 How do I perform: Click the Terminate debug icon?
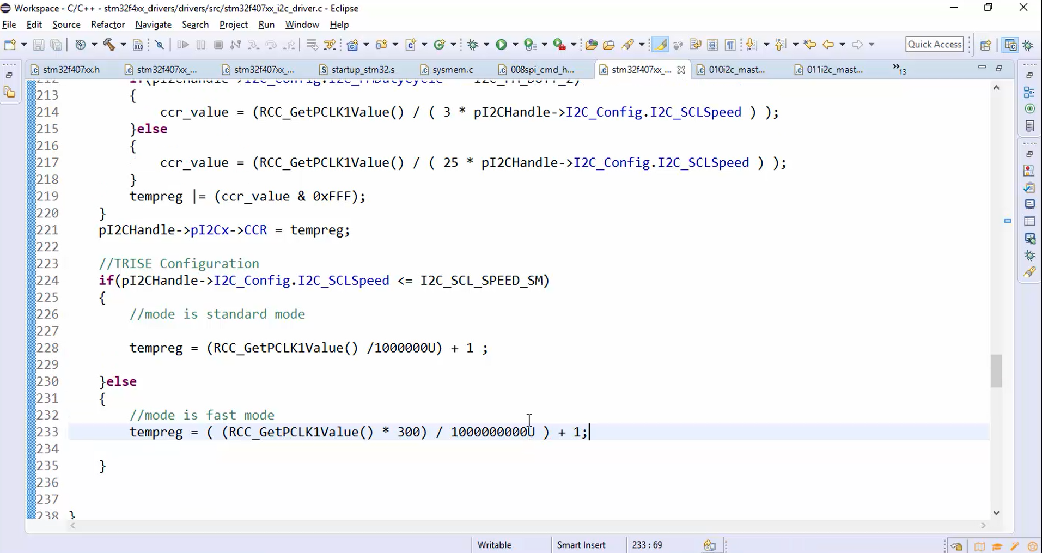(x=218, y=45)
